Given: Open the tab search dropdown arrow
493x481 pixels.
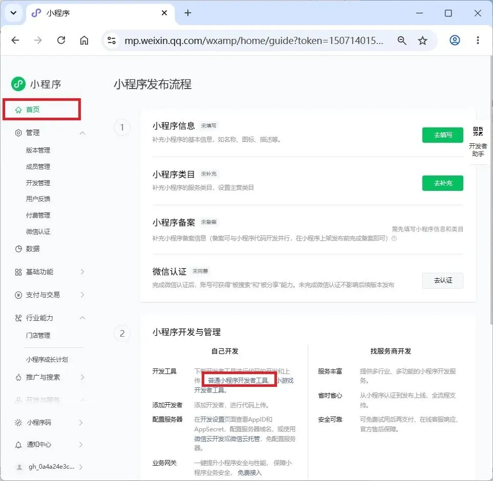Looking at the screenshot, I should 13,13.
